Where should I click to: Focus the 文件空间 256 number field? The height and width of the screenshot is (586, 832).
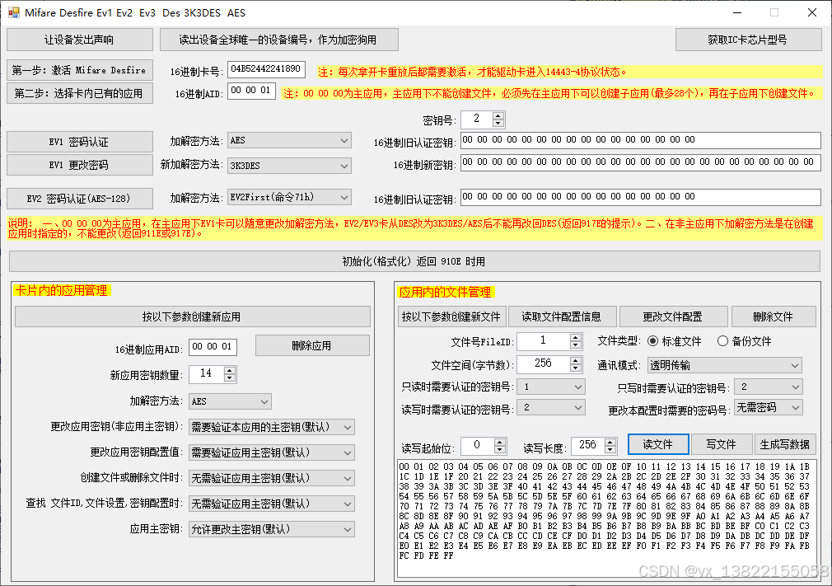click(x=544, y=363)
